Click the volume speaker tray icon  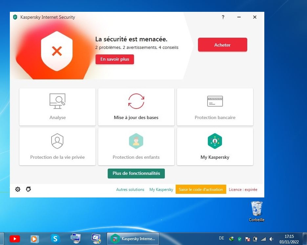(x=271, y=239)
